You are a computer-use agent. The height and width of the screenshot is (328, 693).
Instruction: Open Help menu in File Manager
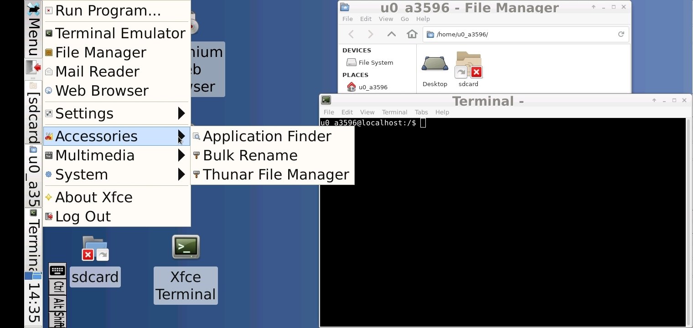[423, 19]
